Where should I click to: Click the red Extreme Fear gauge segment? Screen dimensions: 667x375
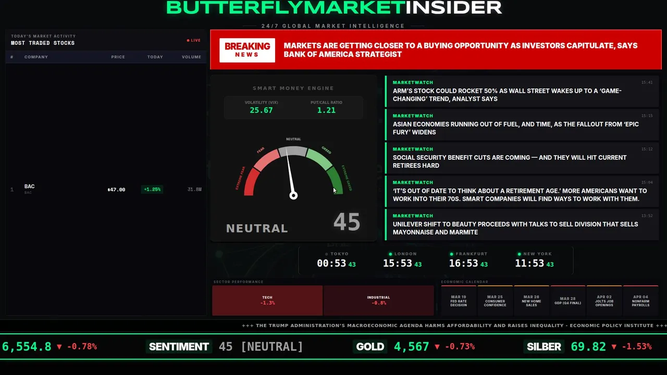(252, 182)
